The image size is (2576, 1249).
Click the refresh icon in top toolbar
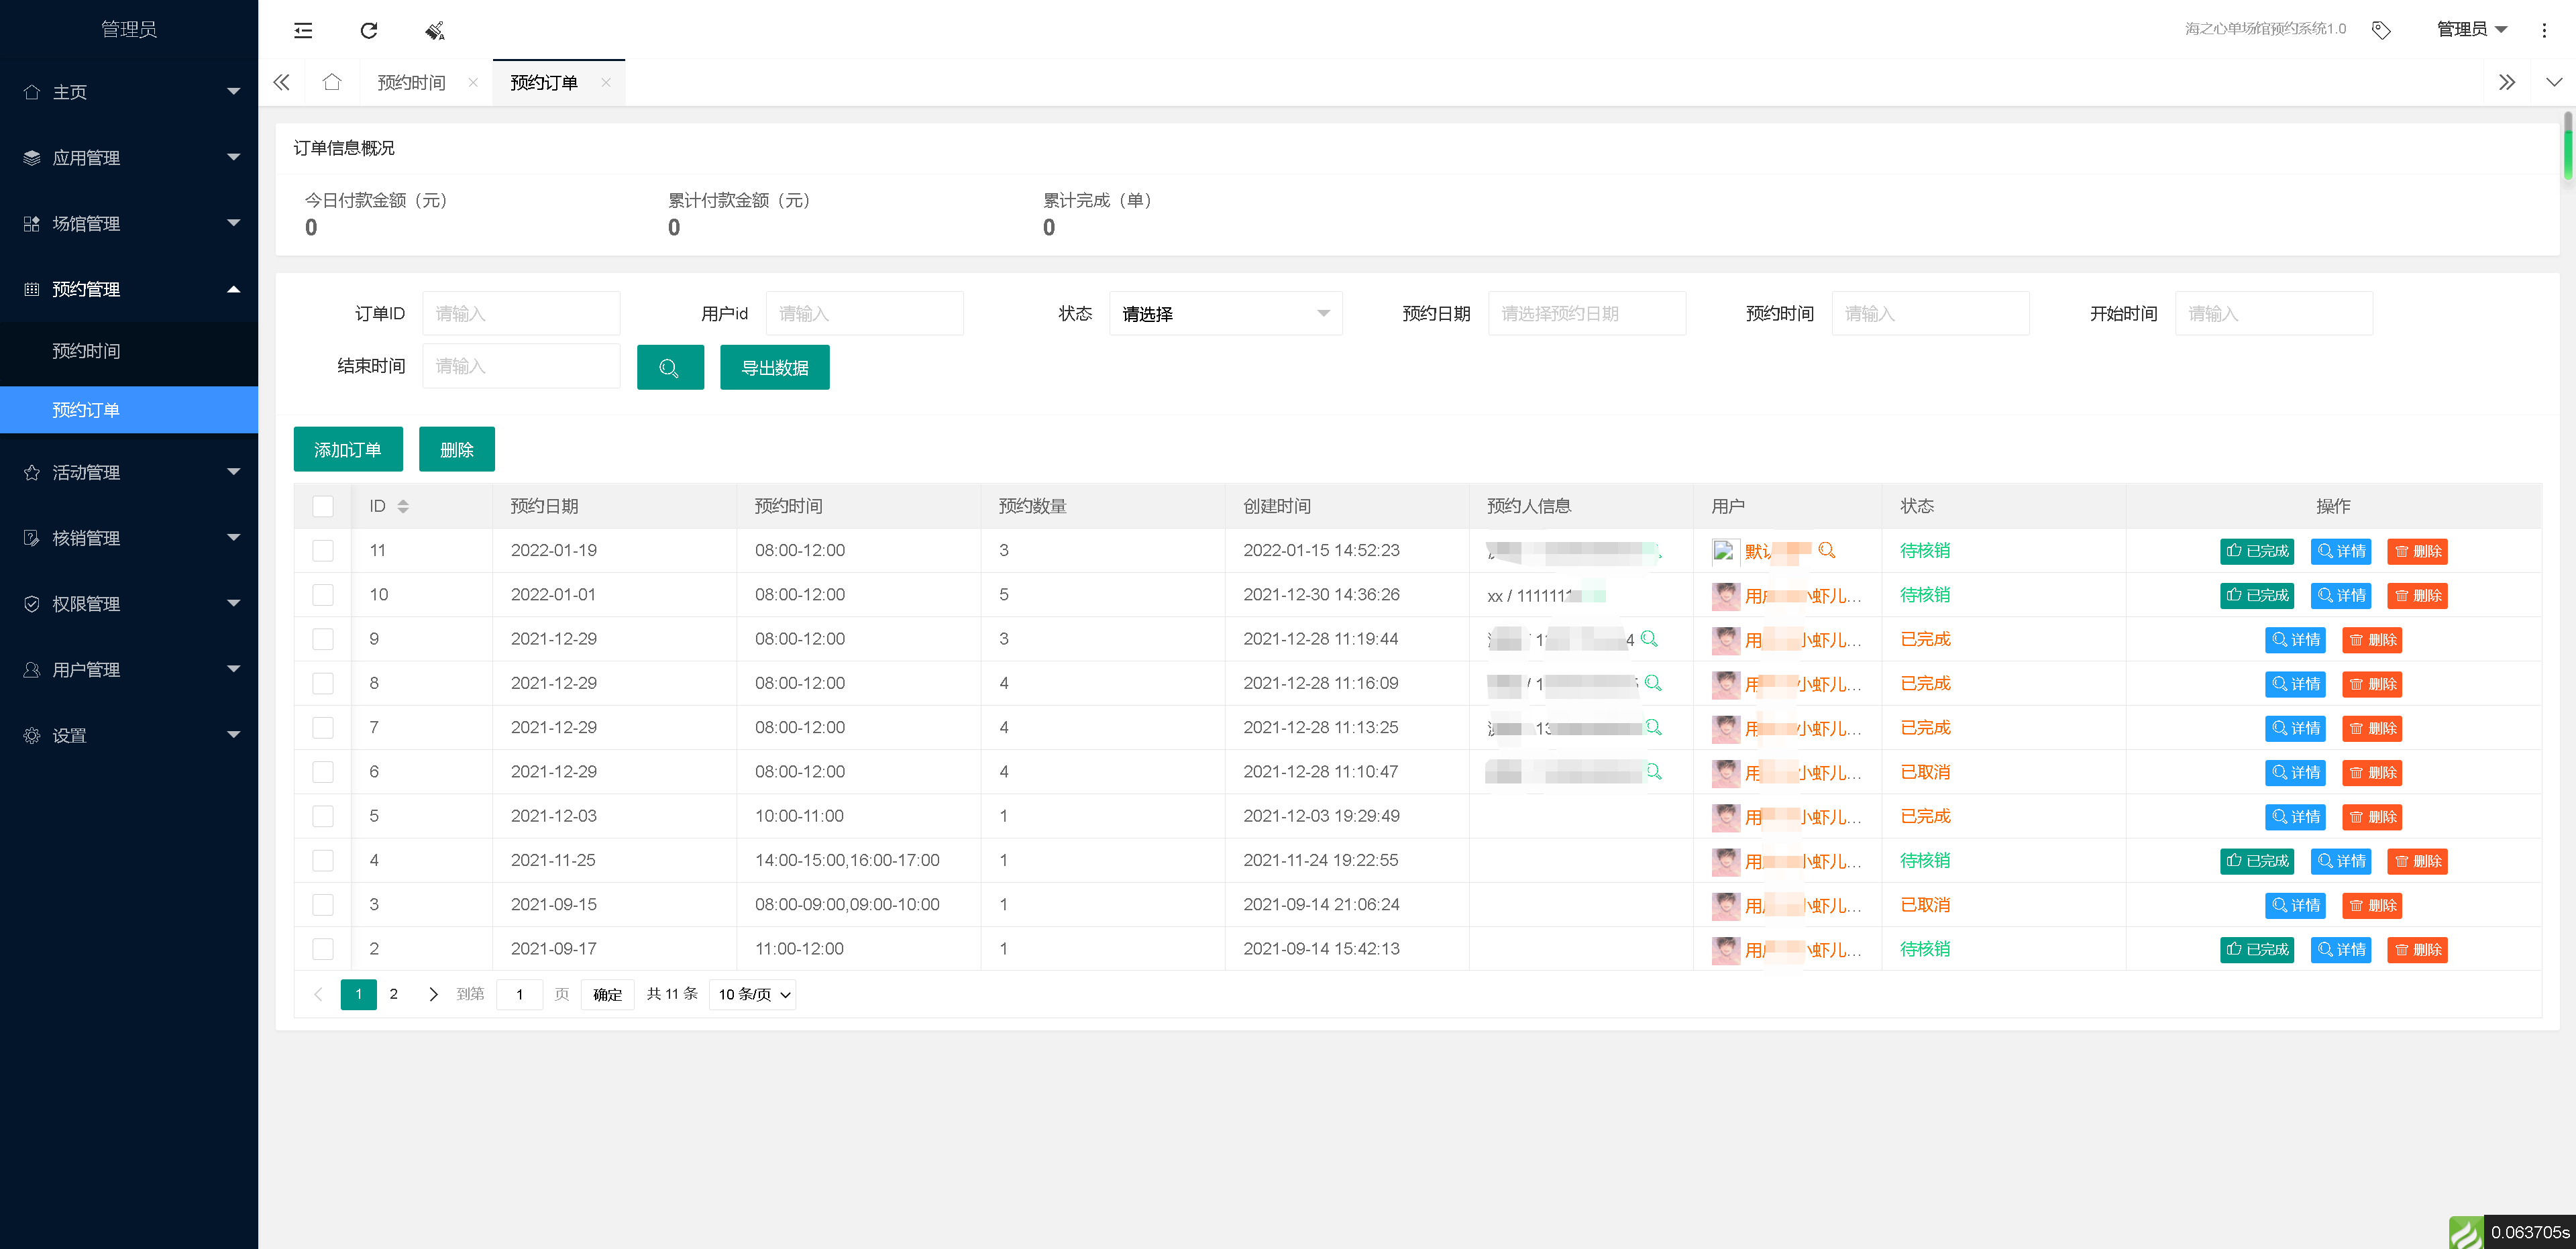pyautogui.click(x=369, y=30)
